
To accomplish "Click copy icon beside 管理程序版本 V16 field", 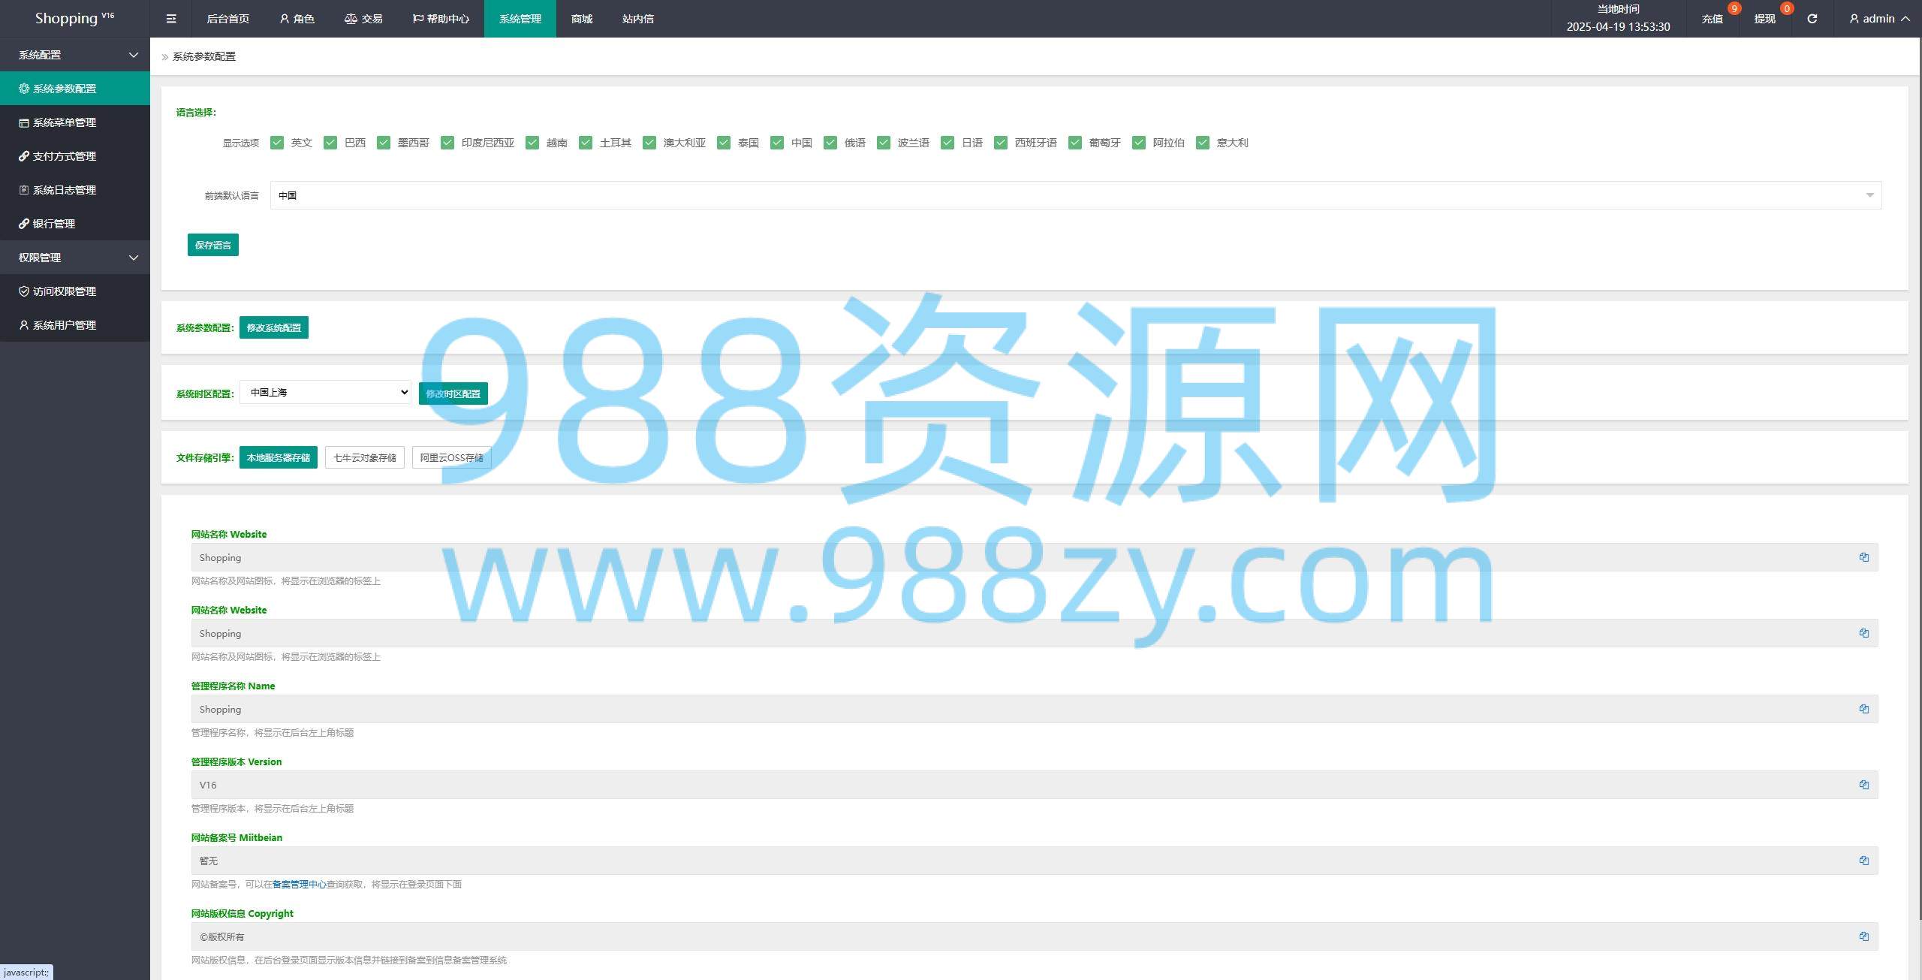I will [1863, 785].
